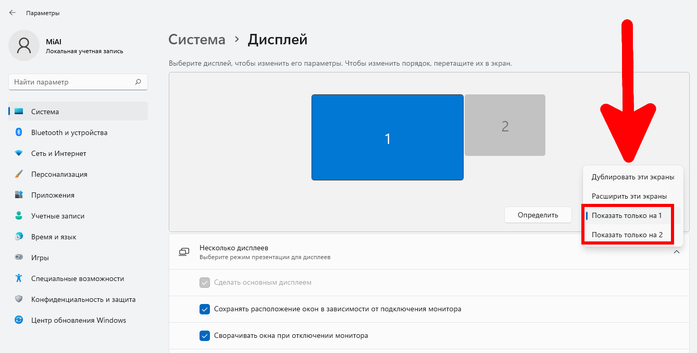Click the Сделать основным дисплеем checkbox
This screenshot has width=697, height=353.
pyautogui.click(x=205, y=282)
